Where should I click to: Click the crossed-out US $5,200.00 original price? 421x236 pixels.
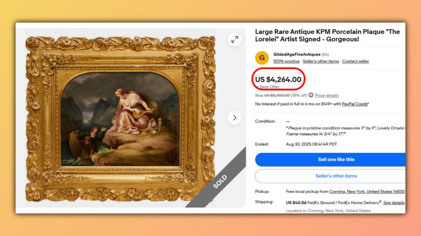(x=277, y=95)
